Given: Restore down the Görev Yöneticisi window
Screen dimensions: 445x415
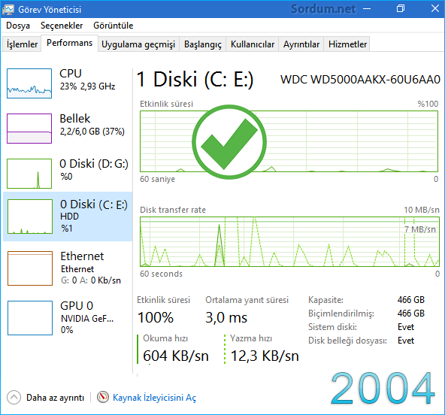Looking at the screenshot, I should coord(401,9).
